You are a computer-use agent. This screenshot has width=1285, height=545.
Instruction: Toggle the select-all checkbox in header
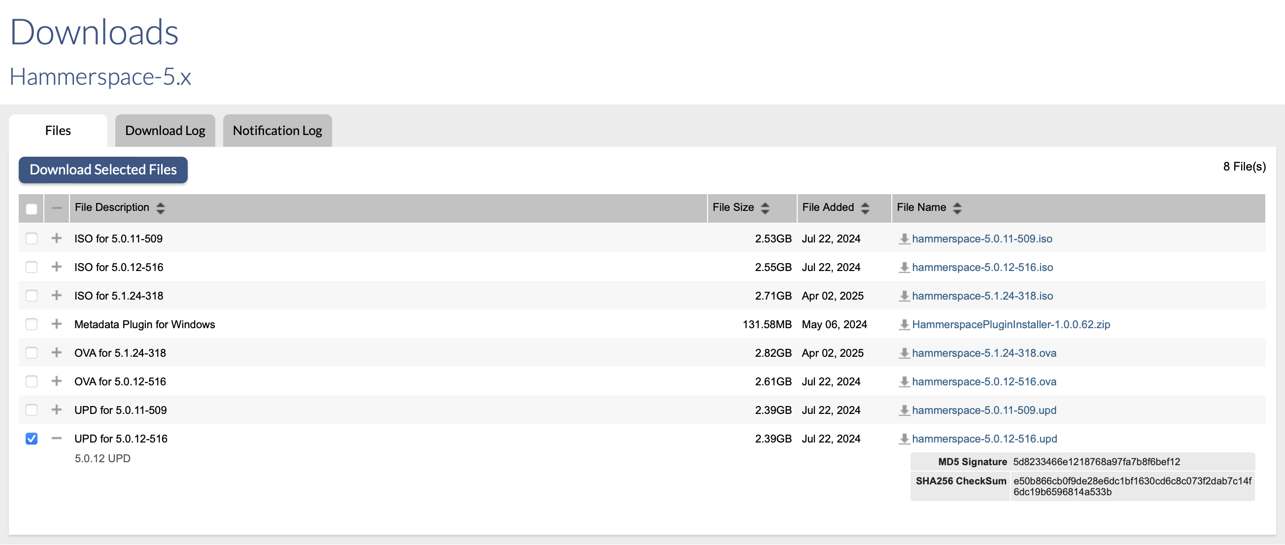click(x=32, y=208)
